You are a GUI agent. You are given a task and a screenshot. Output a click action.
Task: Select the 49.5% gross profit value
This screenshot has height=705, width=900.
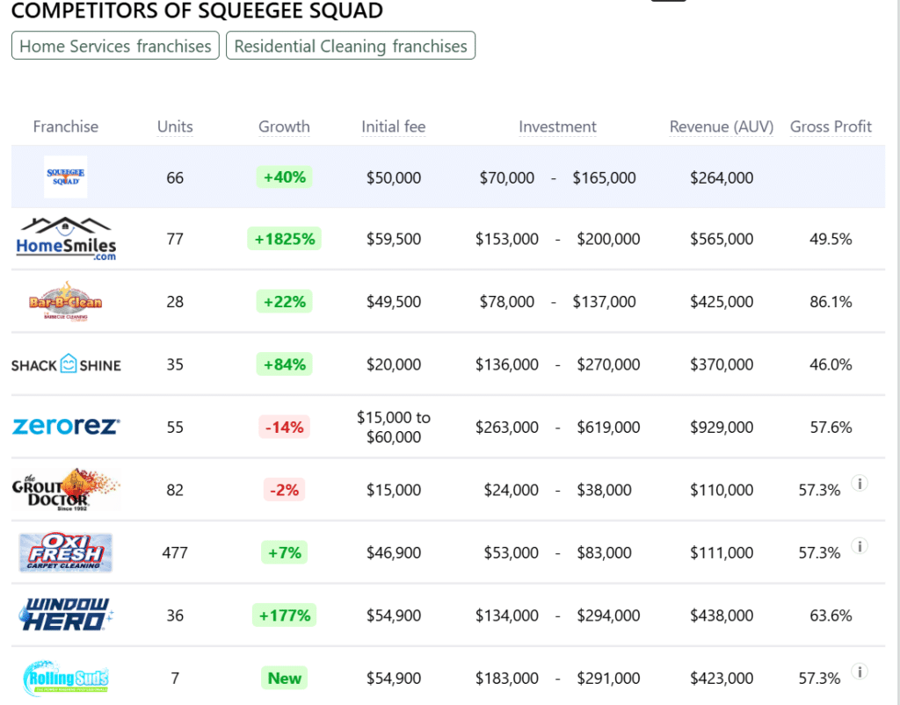coord(831,239)
